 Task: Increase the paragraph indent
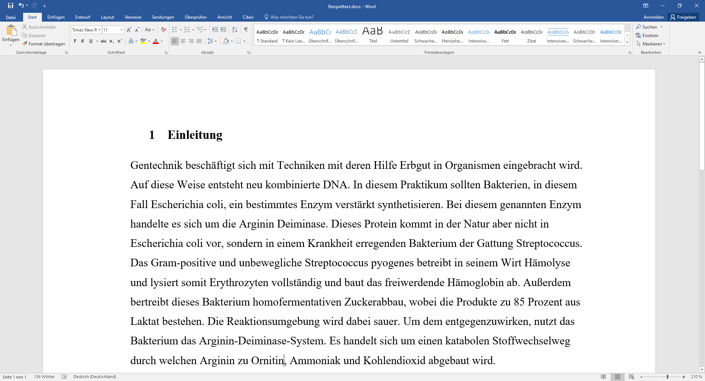(223, 30)
